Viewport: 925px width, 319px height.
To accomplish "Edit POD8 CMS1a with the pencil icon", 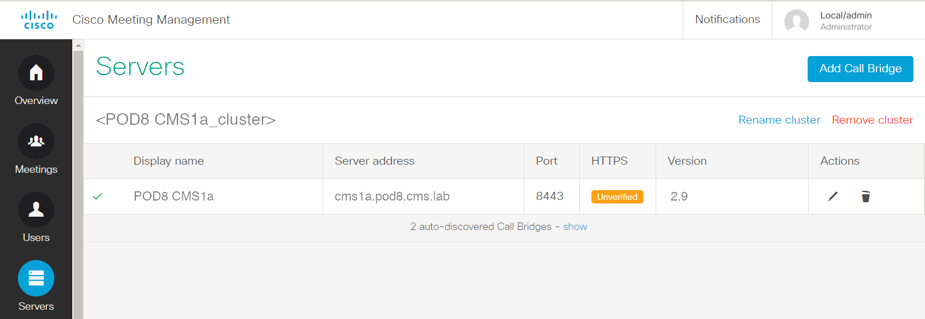I will [x=832, y=196].
